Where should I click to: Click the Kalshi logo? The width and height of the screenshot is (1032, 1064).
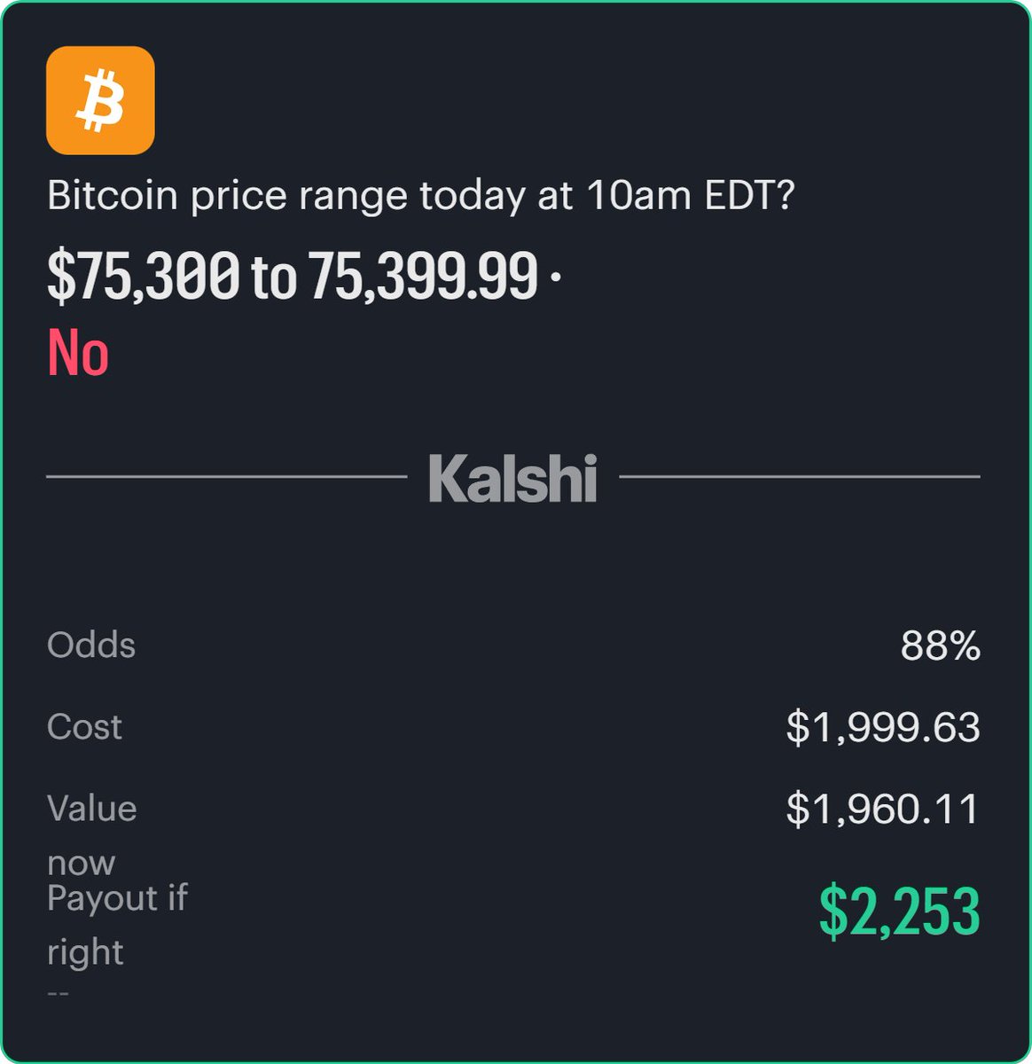512,478
